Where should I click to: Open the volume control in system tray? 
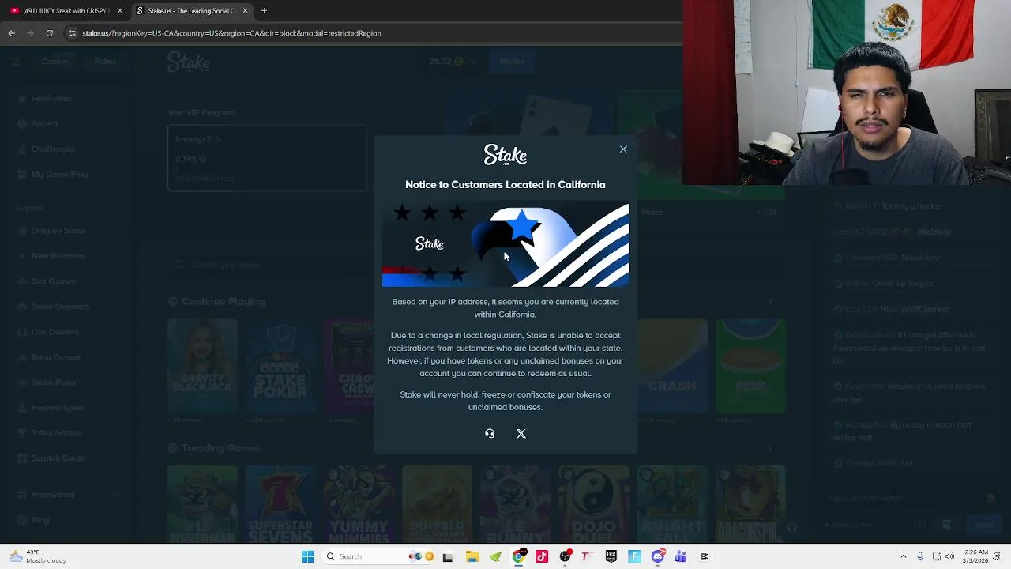pos(949,556)
